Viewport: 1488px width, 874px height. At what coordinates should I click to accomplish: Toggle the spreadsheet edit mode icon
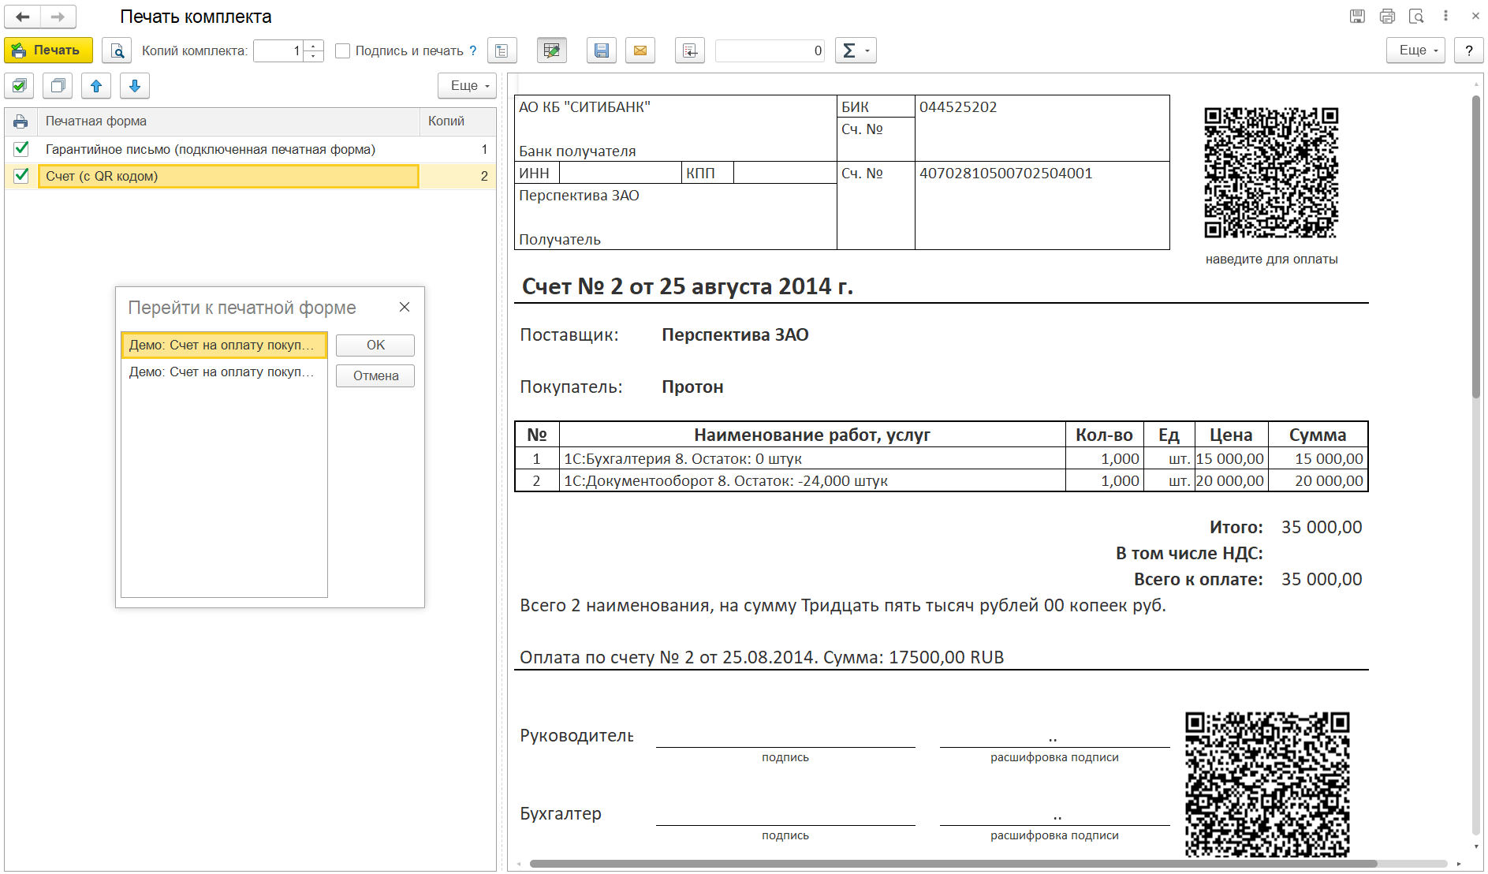pyautogui.click(x=552, y=50)
